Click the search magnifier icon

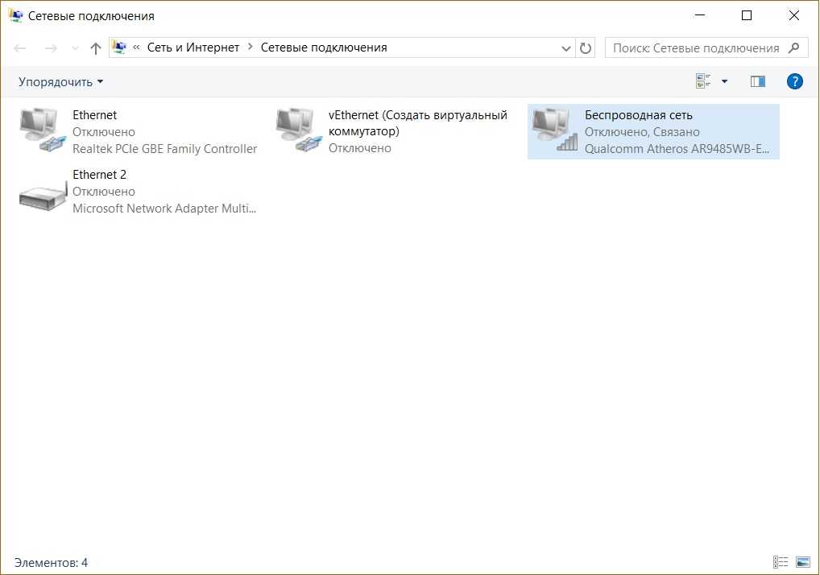click(x=794, y=48)
